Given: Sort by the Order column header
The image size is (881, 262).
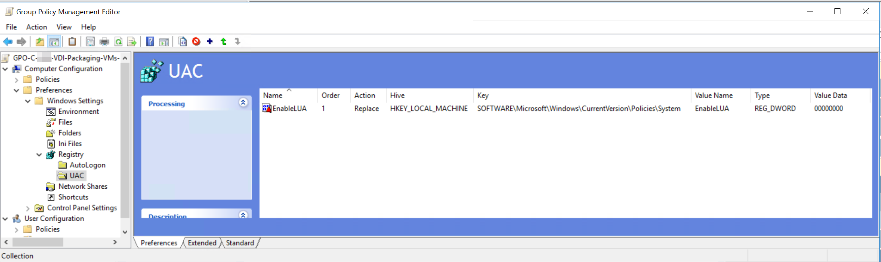Looking at the screenshot, I should click(x=334, y=96).
